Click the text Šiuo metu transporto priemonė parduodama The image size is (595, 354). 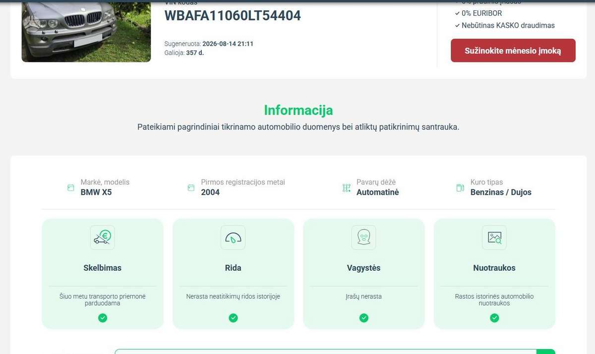[x=103, y=299]
